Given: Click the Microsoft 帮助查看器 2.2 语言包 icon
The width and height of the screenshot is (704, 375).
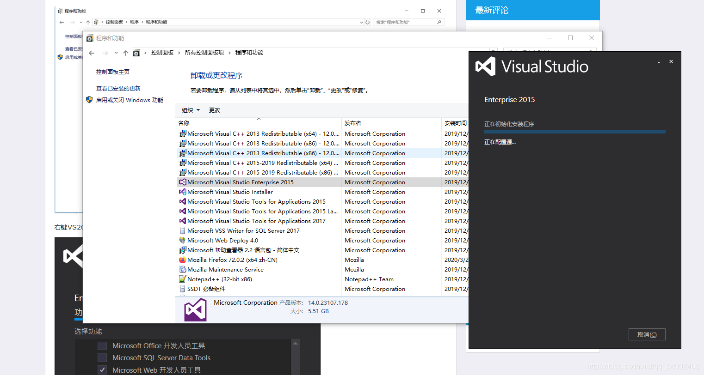Looking at the screenshot, I should [x=183, y=250].
